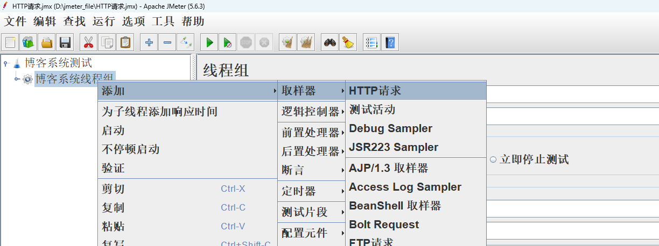The width and height of the screenshot is (659, 246).
Task: Choose HTTP请求 from the sampler list
Action: point(416,91)
